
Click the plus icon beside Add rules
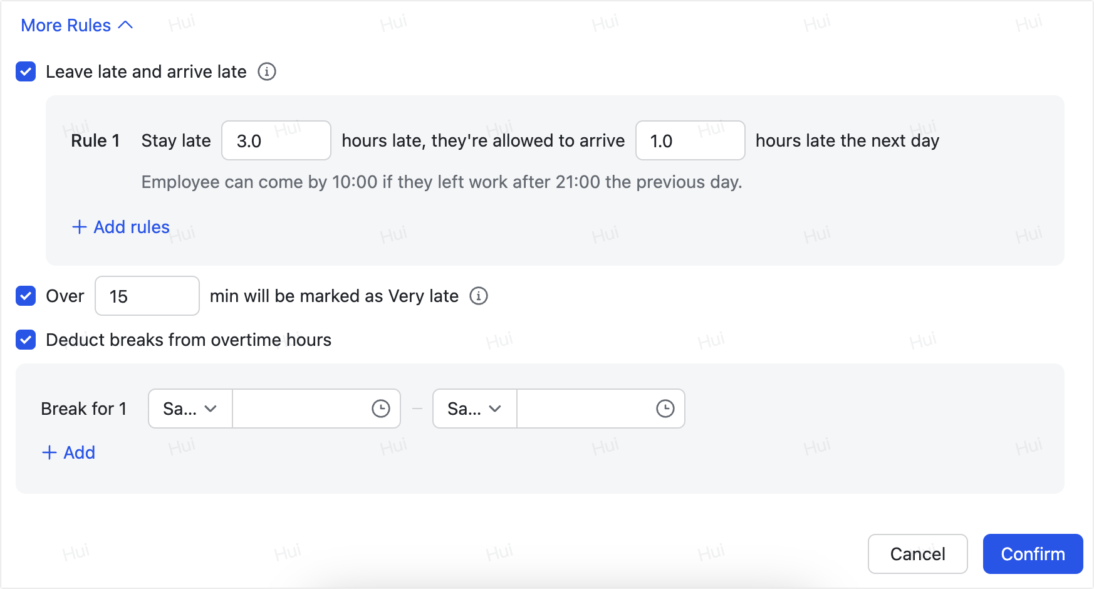(x=79, y=227)
